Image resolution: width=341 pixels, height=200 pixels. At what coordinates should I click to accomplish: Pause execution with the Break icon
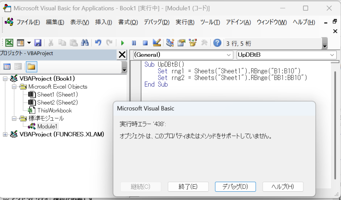134,43
